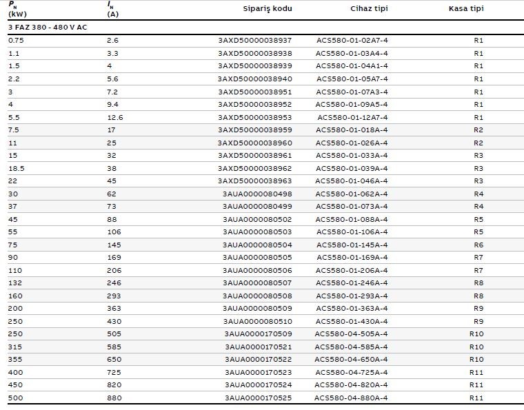Click order code 3AXD50000038962
The width and height of the screenshot is (524, 410).
255,169
